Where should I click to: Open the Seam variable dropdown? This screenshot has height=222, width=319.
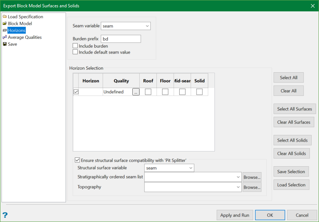click(x=147, y=26)
